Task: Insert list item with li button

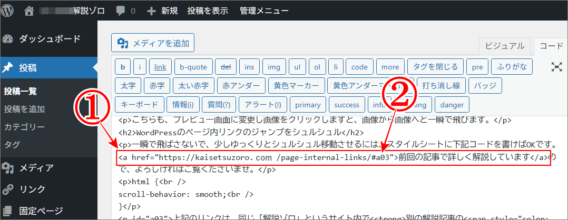Action: [336, 67]
